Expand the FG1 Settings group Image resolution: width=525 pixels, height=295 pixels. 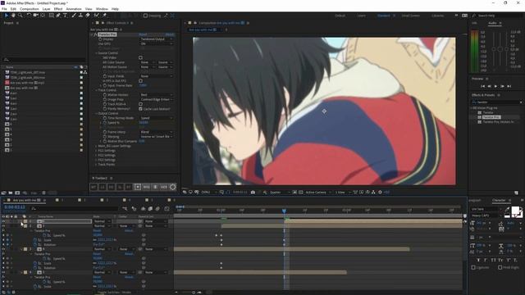[x=96, y=151]
